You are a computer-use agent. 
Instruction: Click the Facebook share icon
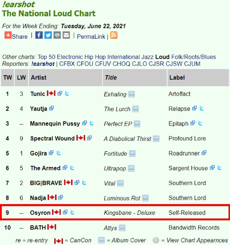pyautogui.click(x=39, y=35)
